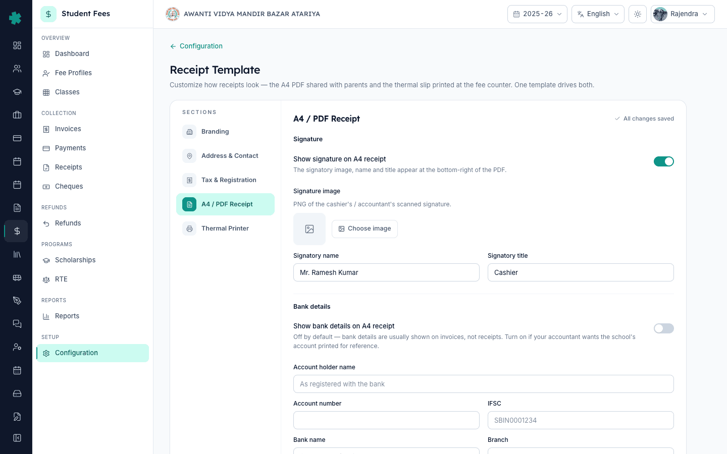Open the pen nib icon in dark rail
Screen dimensions: 727x454
17,301
